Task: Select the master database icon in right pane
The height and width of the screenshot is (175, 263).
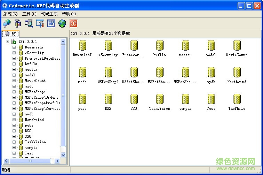Action: 185,45
